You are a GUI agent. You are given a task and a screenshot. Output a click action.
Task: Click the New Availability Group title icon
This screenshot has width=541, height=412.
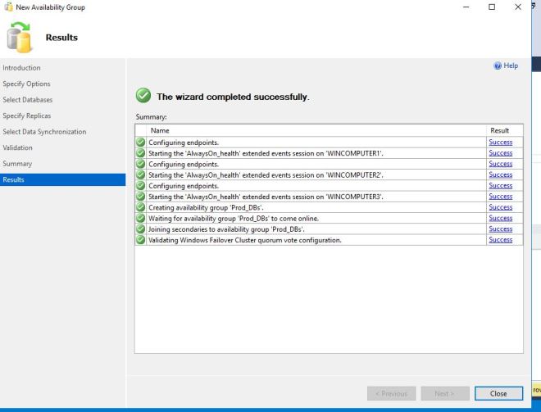pyautogui.click(x=7, y=7)
